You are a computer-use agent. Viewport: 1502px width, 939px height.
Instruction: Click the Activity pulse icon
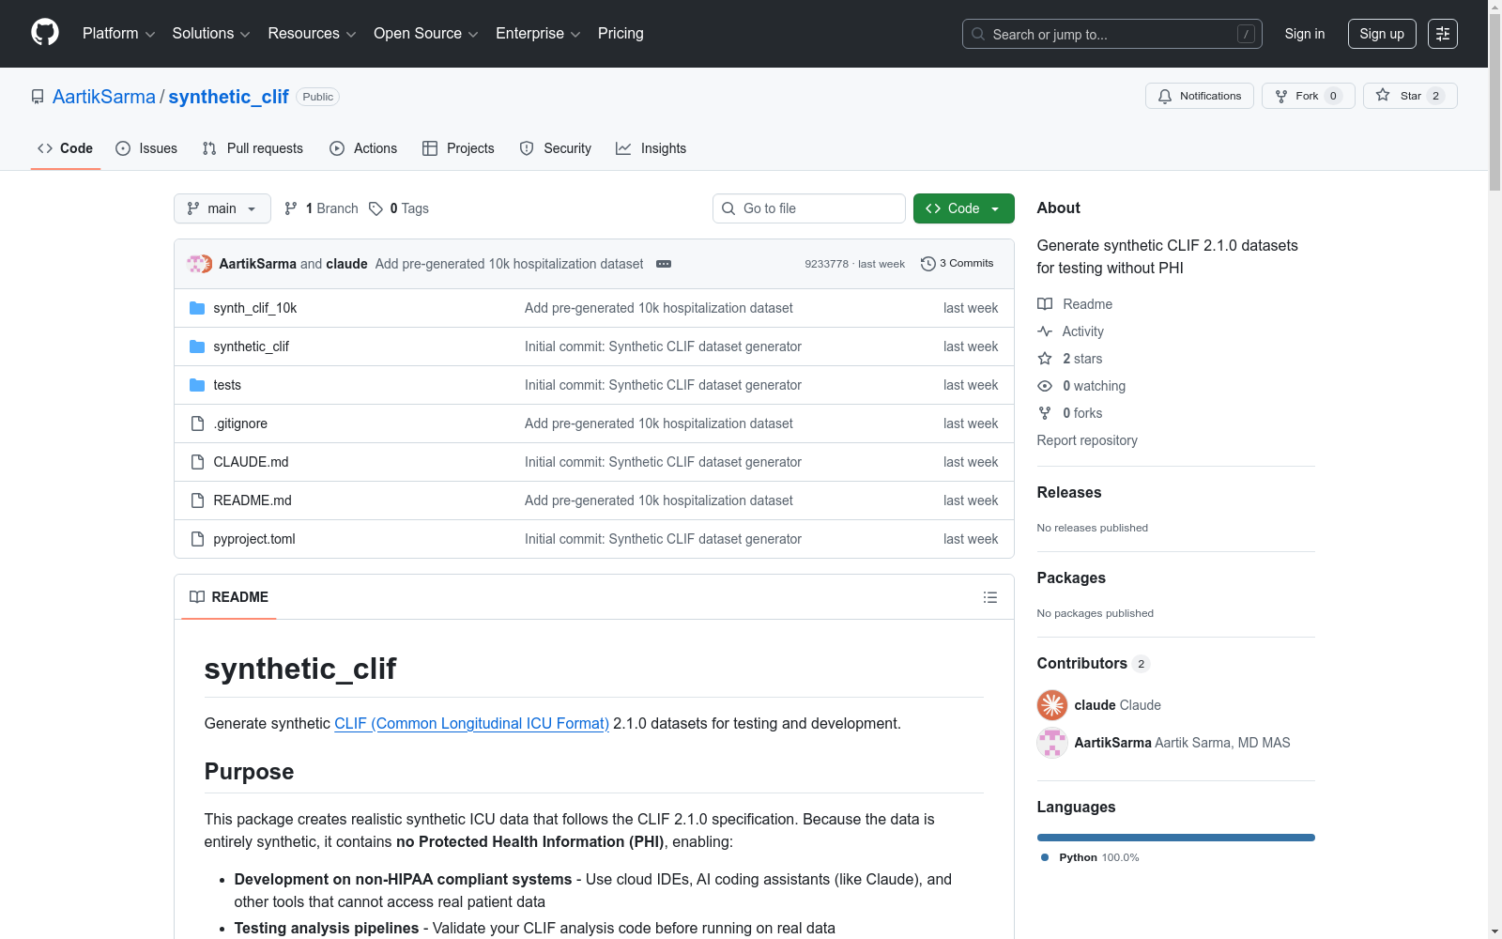[1045, 331]
